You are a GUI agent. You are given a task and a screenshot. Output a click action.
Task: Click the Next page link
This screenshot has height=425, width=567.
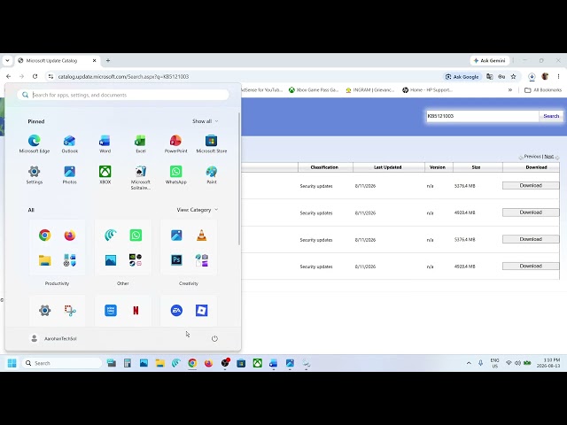(x=549, y=157)
